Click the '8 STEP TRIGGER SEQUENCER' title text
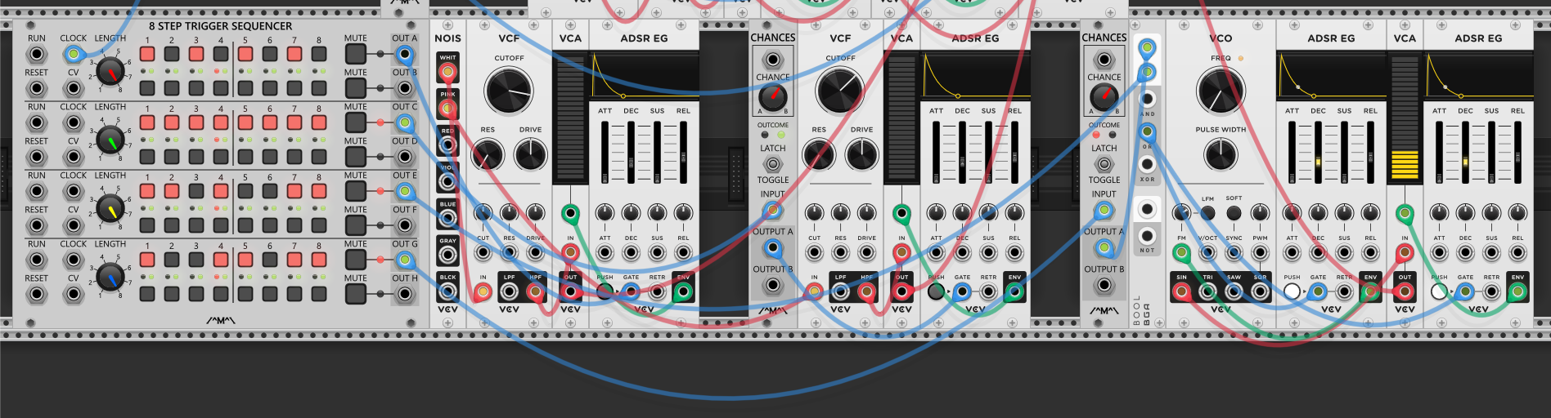 (x=220, y=26)
